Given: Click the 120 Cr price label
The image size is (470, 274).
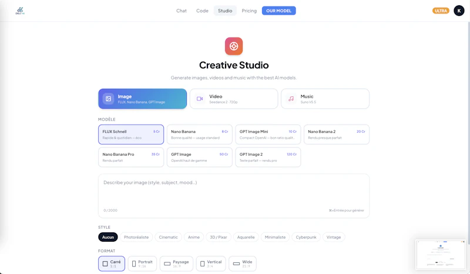Looking at the screenshot, I should pos(291,154).
